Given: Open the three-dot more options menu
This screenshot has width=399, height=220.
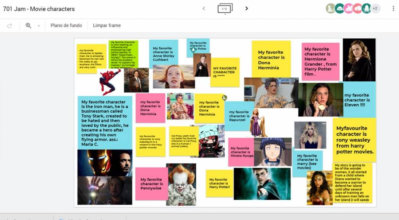Looking at the screenshot, I should [393, 8].
